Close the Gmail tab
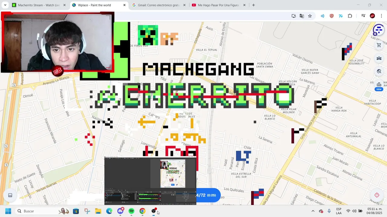The width and height of the screenshot is (387, 217). click(184, 5)
